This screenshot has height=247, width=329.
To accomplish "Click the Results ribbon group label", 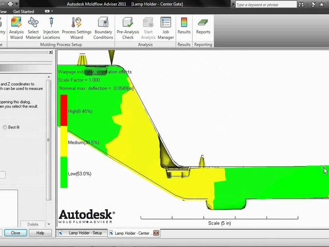I will (x=184, y=44).
